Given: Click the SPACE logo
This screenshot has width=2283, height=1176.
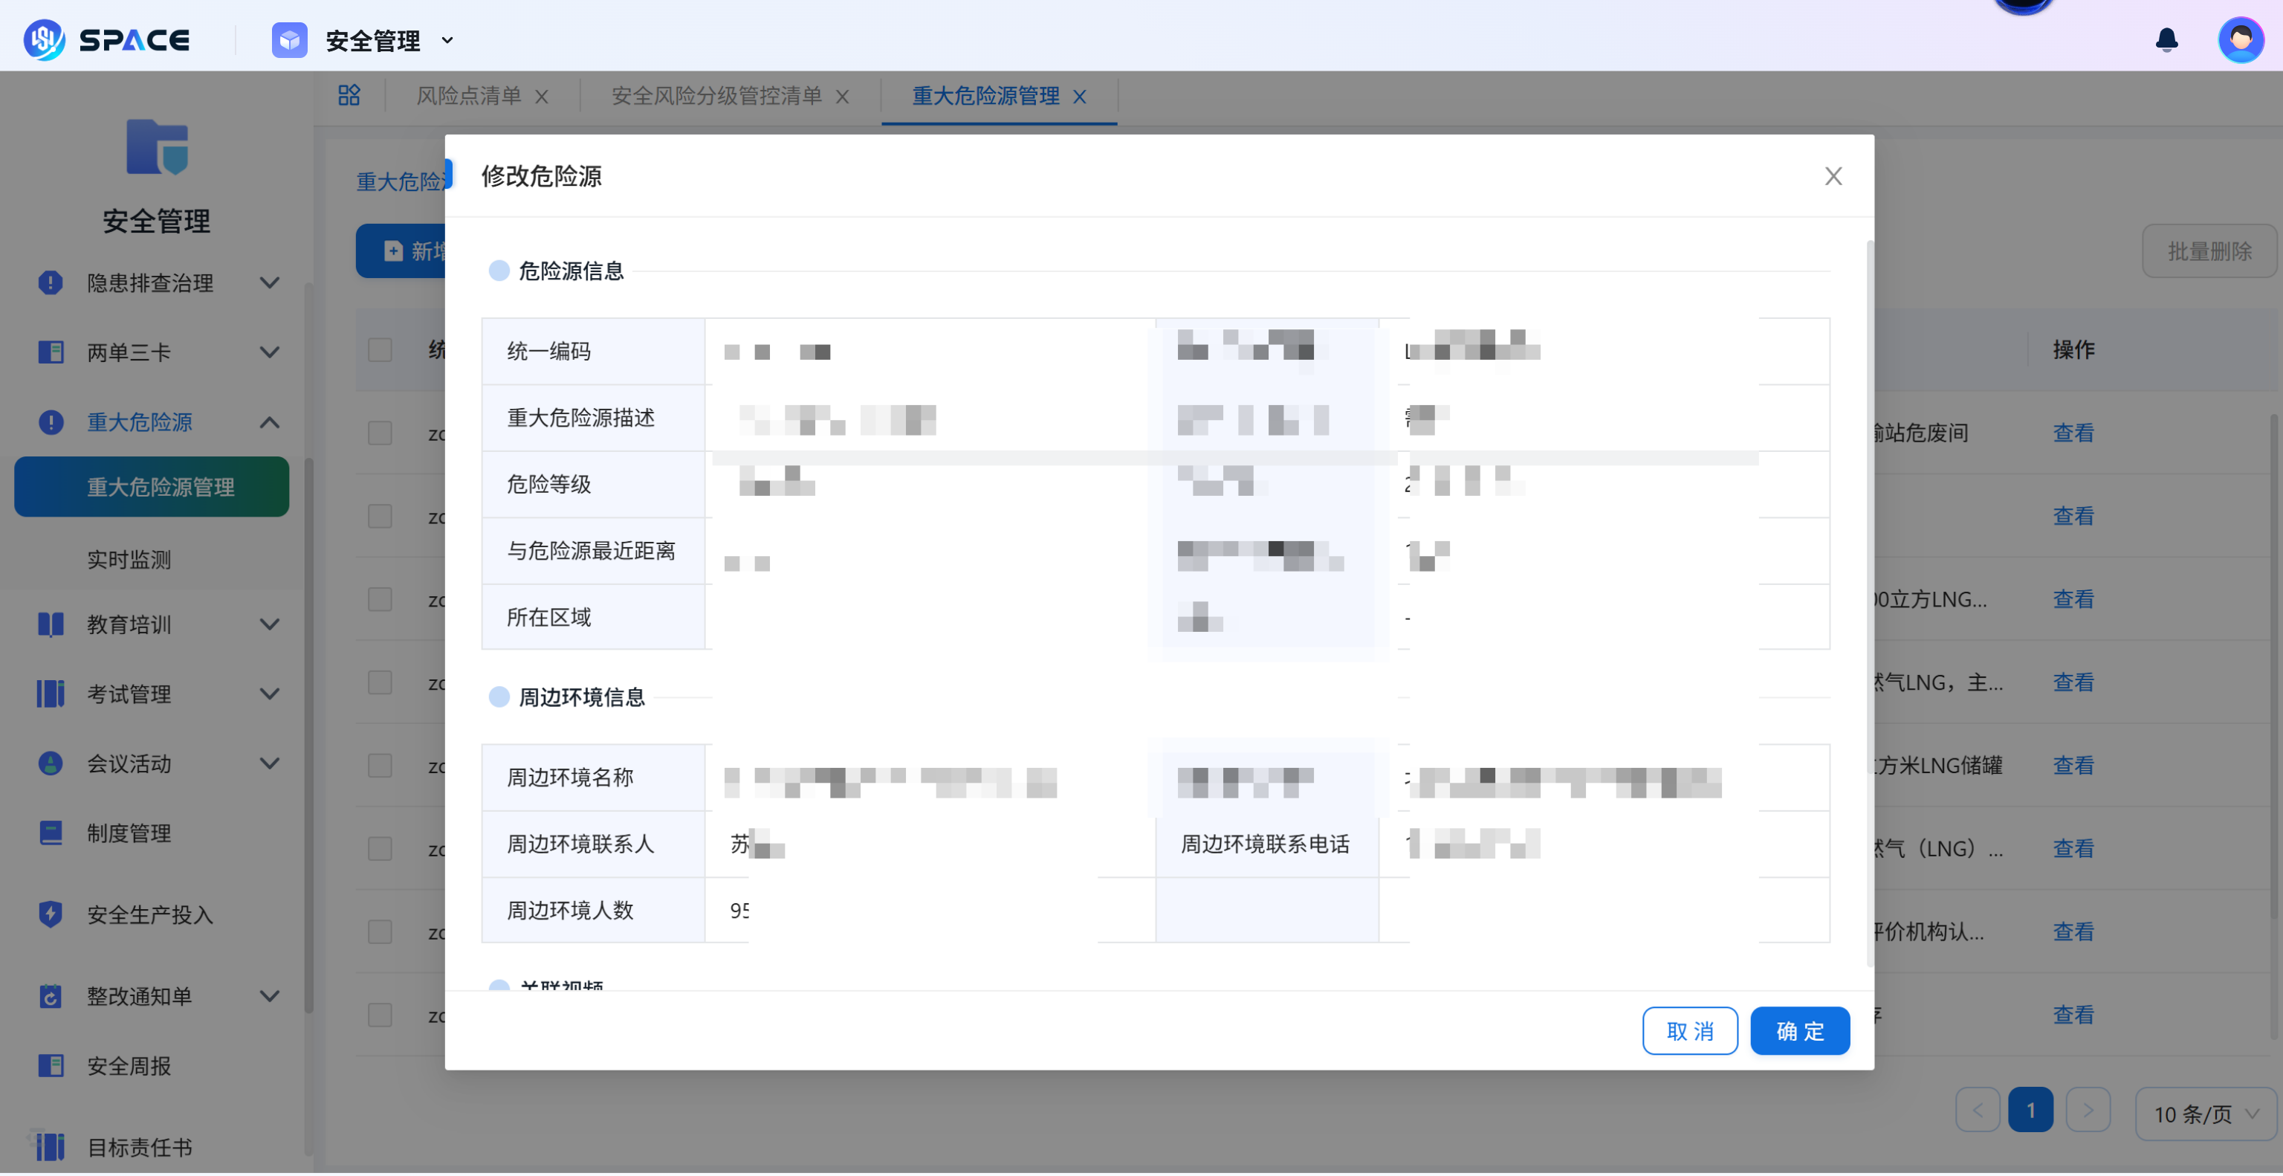Looking at the screenshot, I should 106,39.
